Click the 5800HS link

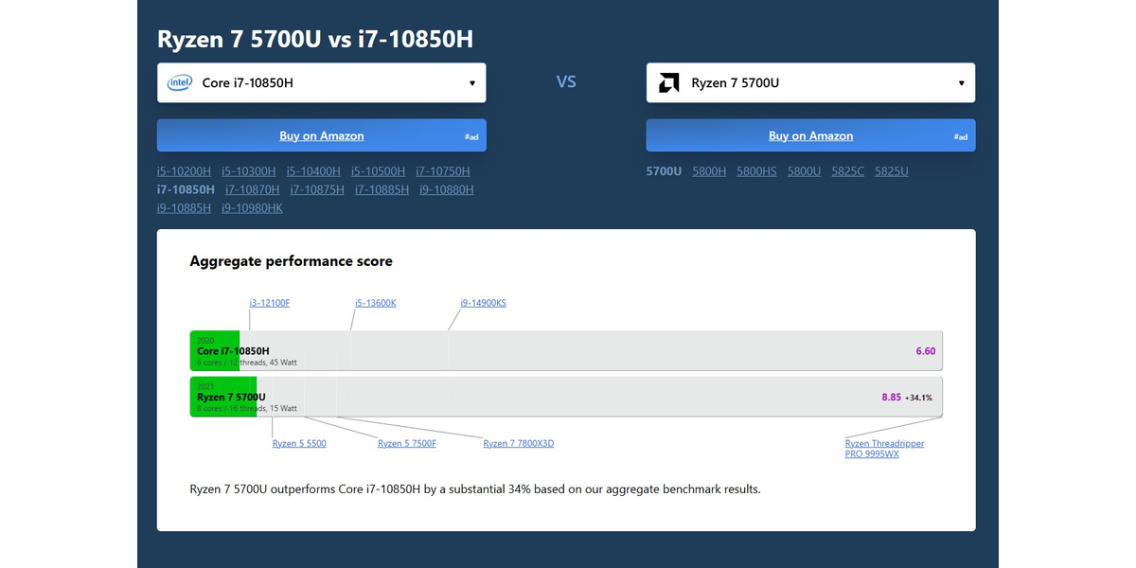[x=756, y=171]
